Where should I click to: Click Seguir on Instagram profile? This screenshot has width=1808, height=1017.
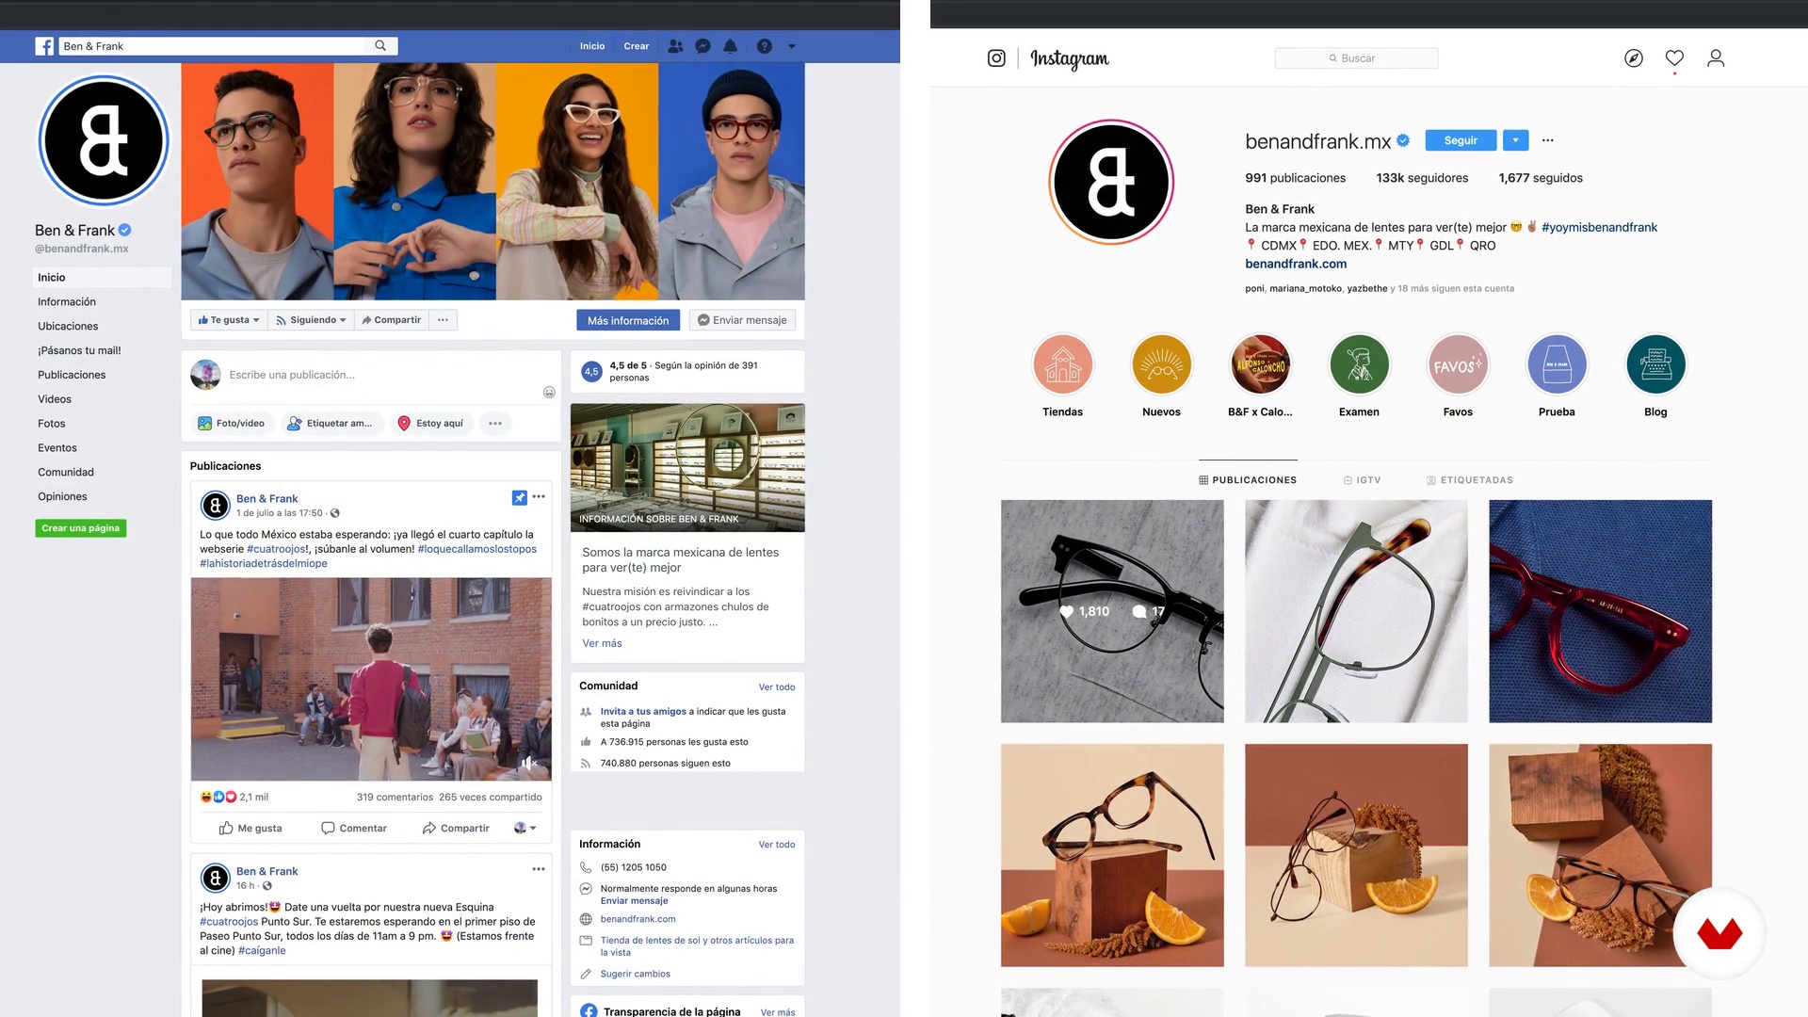(x=1461, y=140)
